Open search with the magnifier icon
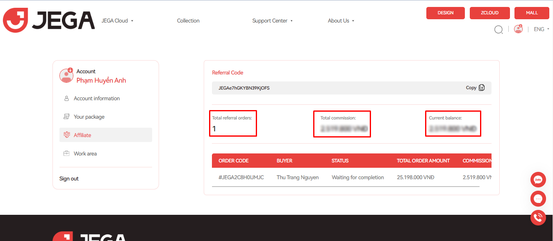 [x=498, y=29]
